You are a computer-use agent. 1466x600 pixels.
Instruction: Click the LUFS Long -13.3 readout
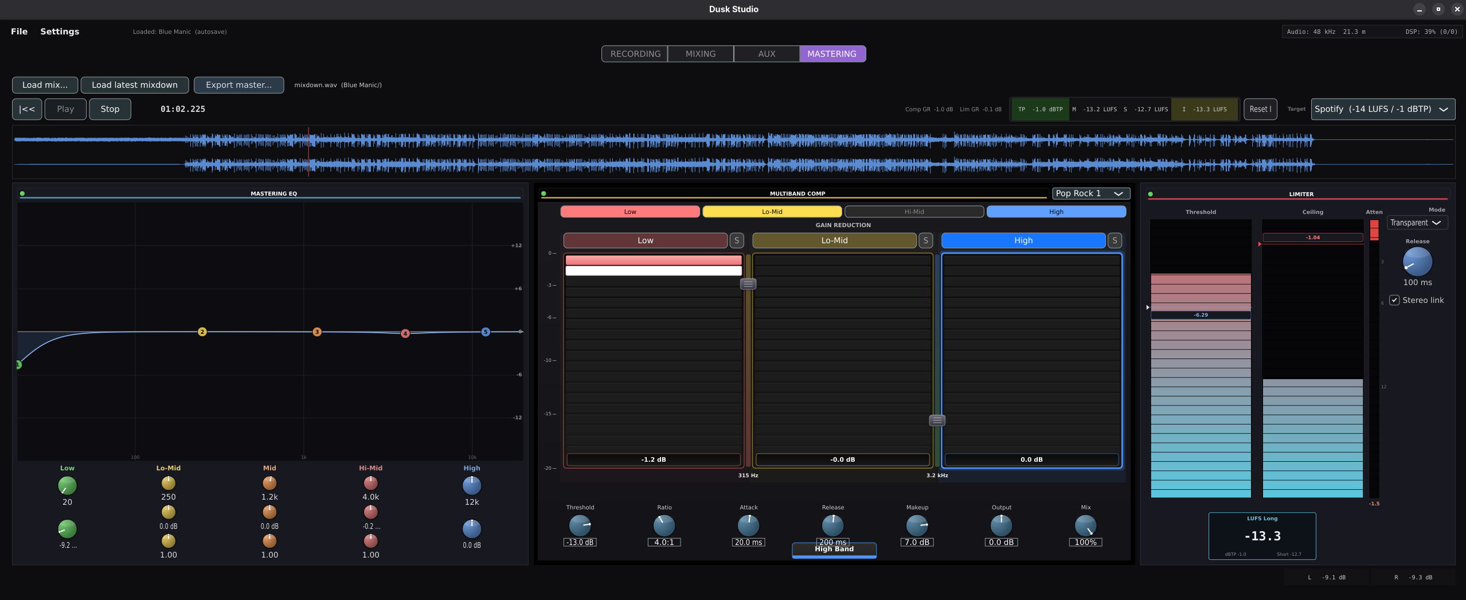point(1262,536)
